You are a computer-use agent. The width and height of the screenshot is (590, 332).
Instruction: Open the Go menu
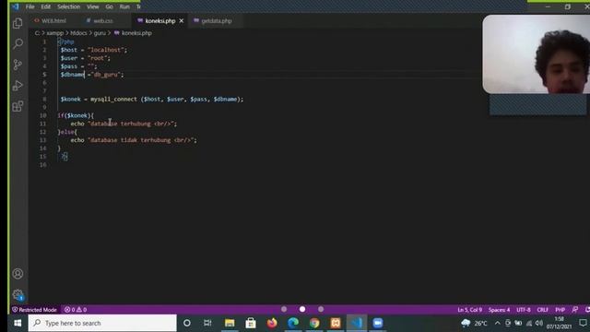click(x=109, y=6)
